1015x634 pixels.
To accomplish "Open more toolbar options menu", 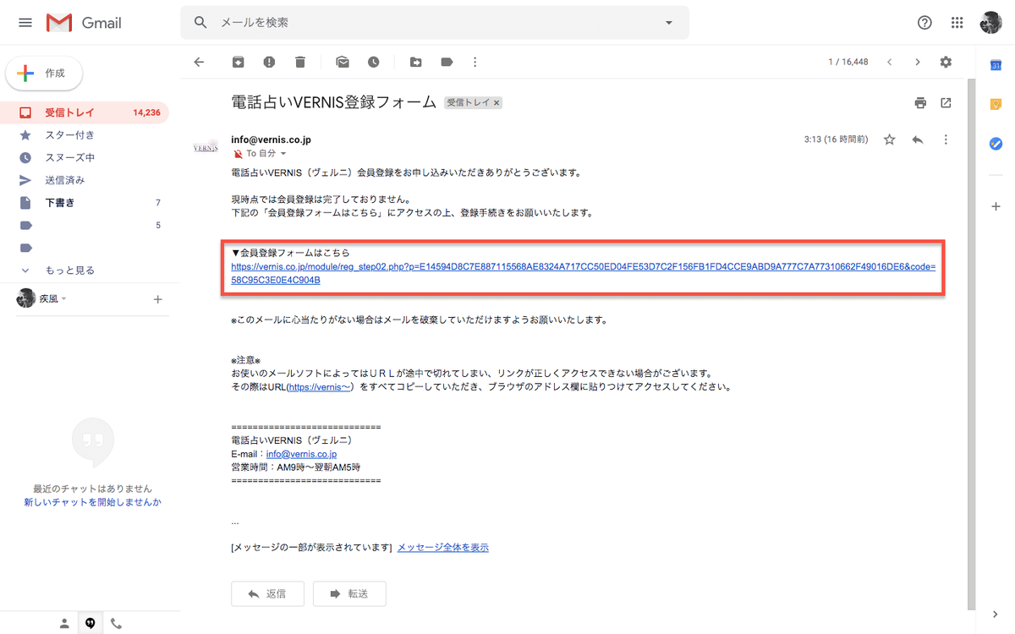I will point(475,62).
